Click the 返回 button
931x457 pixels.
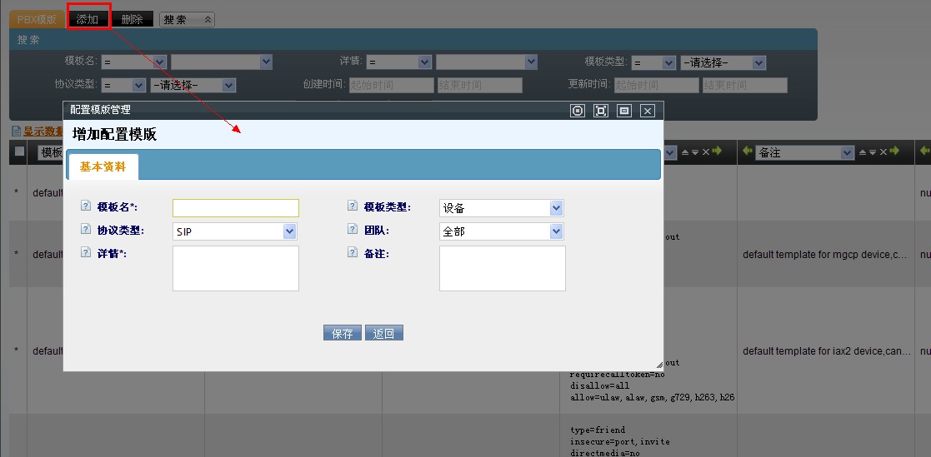[x=384, y=333]
